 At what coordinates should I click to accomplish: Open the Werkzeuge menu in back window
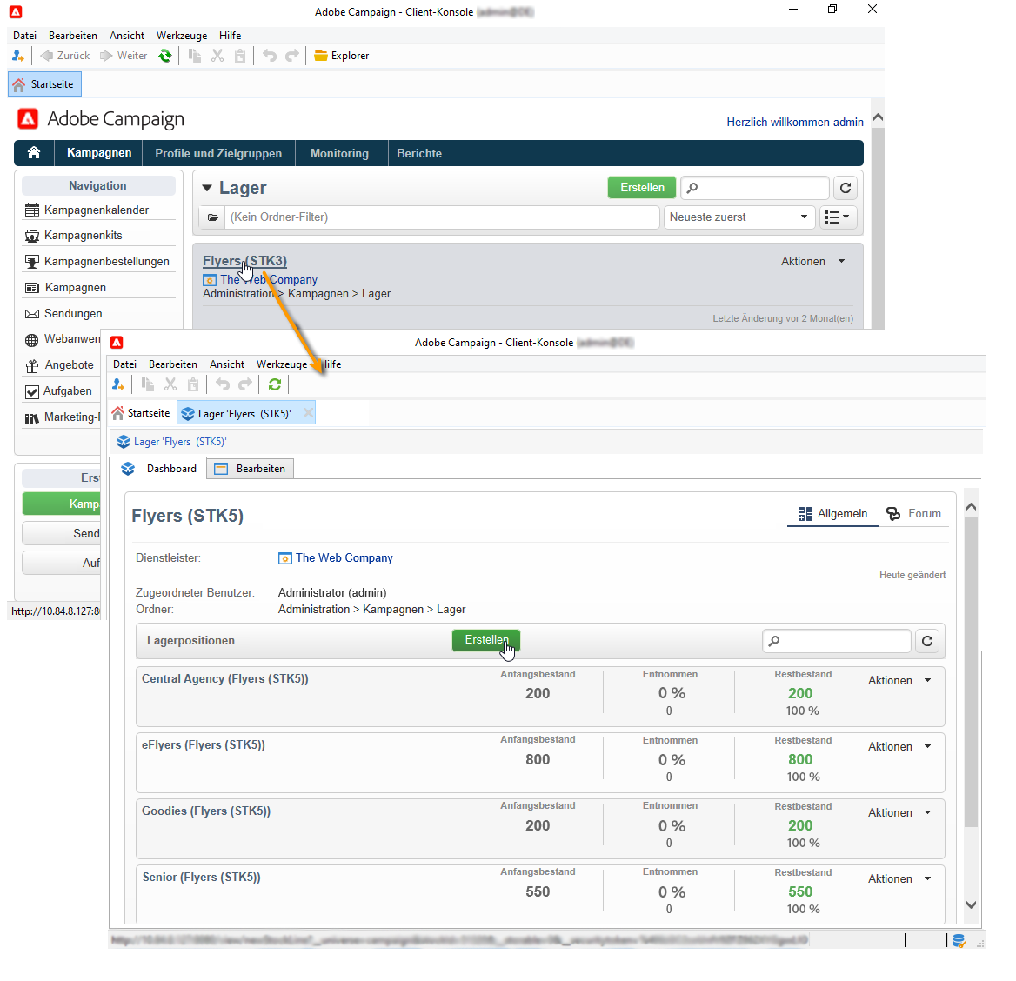(x=182, y=36)
